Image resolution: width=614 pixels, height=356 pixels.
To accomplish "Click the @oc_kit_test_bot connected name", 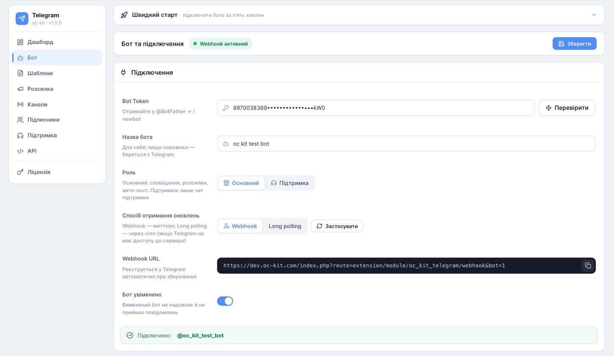I will pos(201,336).
